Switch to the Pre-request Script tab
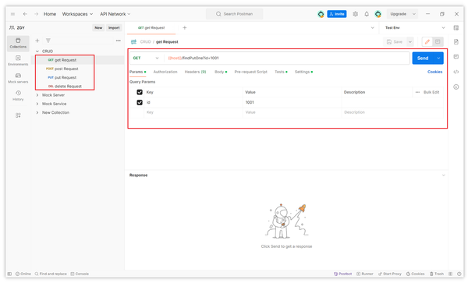Screen dimensions: 468x283 pyautogui.click(x=250, y=72)
